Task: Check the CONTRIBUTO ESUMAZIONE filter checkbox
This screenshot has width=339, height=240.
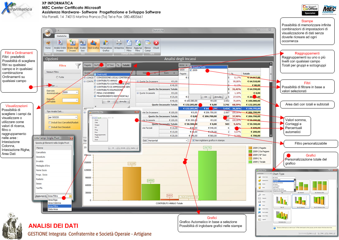Action: tap(95, 90)
